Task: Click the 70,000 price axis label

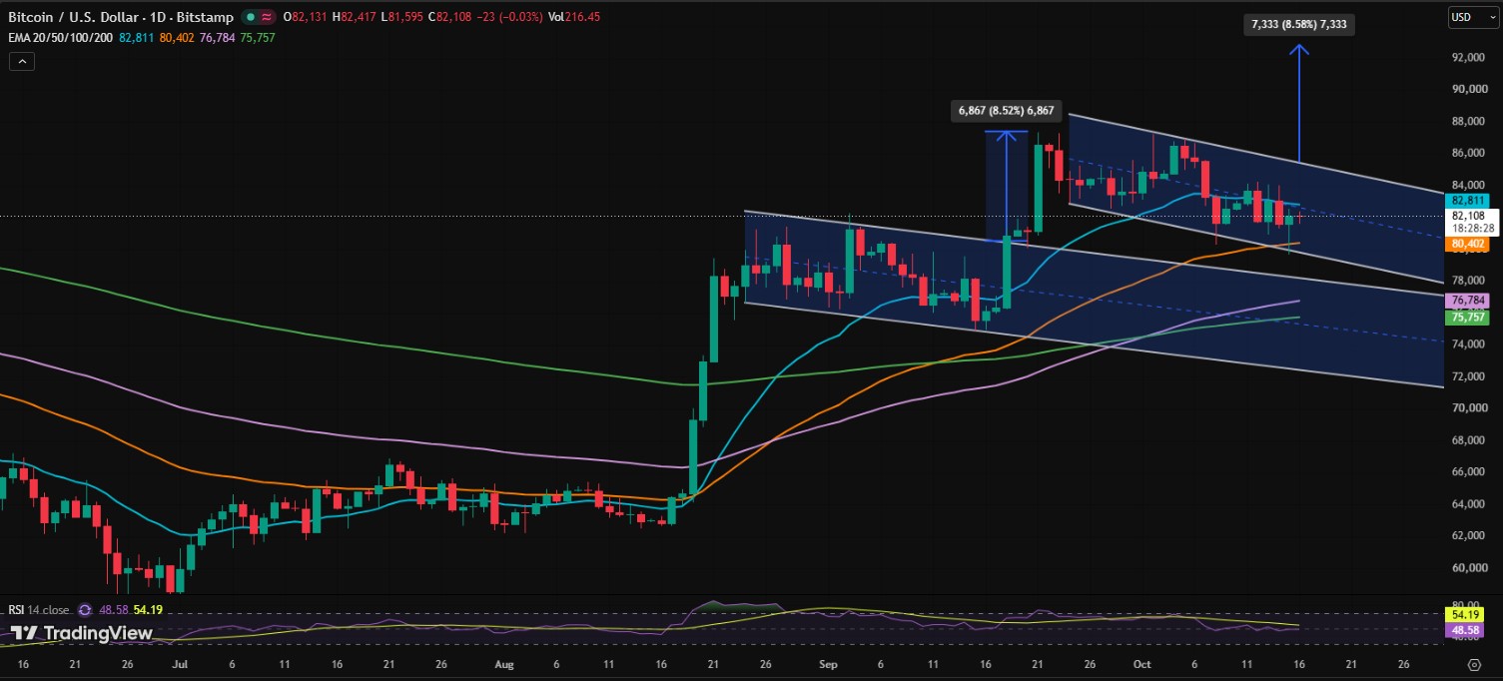Action: [x=1469, y=408]
